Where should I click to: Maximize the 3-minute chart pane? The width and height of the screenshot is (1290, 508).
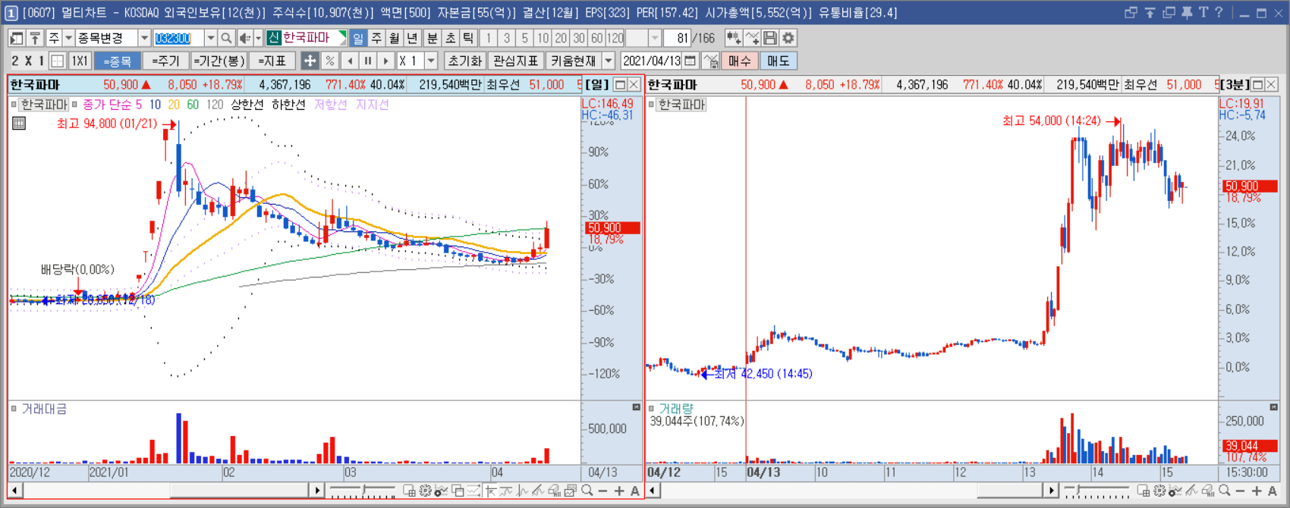point(1257,84)
